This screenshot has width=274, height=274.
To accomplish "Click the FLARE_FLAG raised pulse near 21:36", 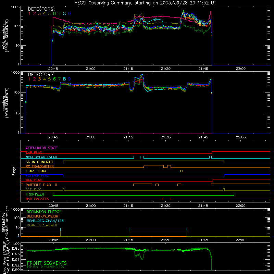I will pos(182,170).
